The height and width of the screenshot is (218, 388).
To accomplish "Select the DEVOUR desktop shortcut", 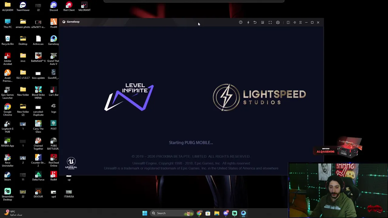I will (38, 193).
